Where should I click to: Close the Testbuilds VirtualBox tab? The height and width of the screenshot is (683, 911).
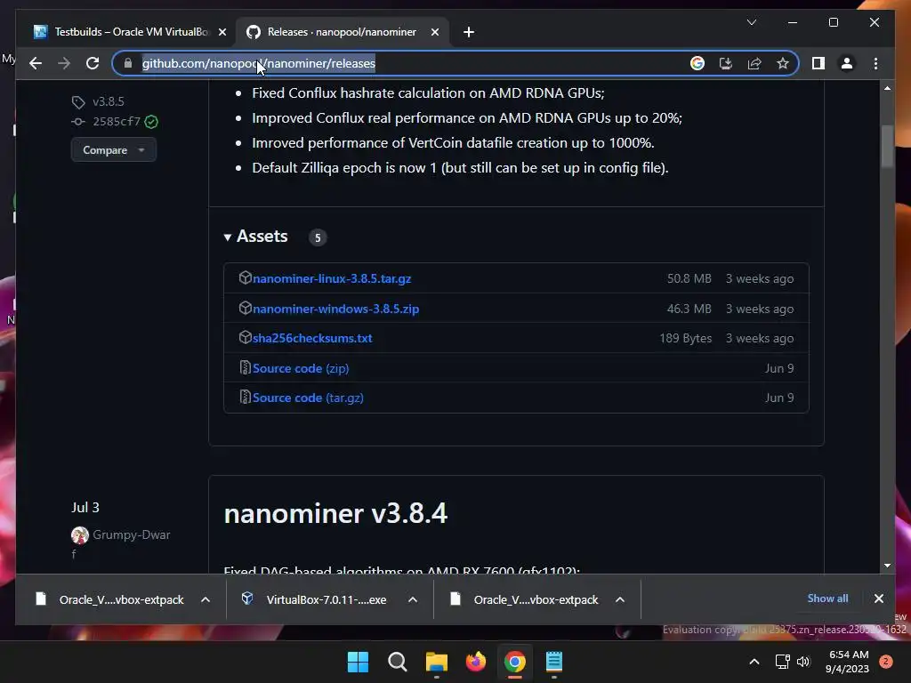(x=222, y=32)
